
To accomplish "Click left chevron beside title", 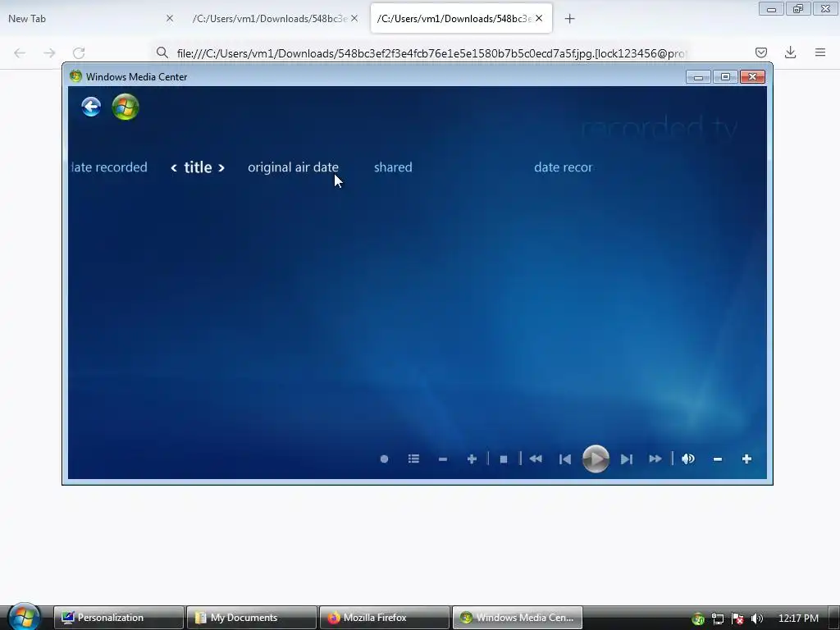I will (174, 168).
